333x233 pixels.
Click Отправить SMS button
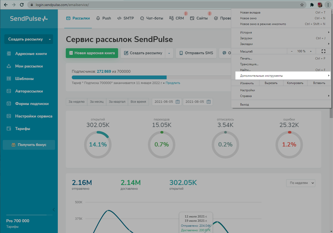(x=196, y=53)
